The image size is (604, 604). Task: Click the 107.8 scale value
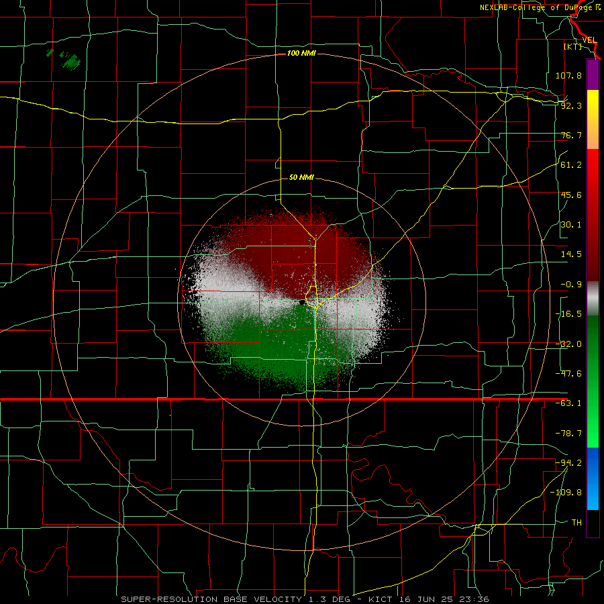[x=568, y=75]
